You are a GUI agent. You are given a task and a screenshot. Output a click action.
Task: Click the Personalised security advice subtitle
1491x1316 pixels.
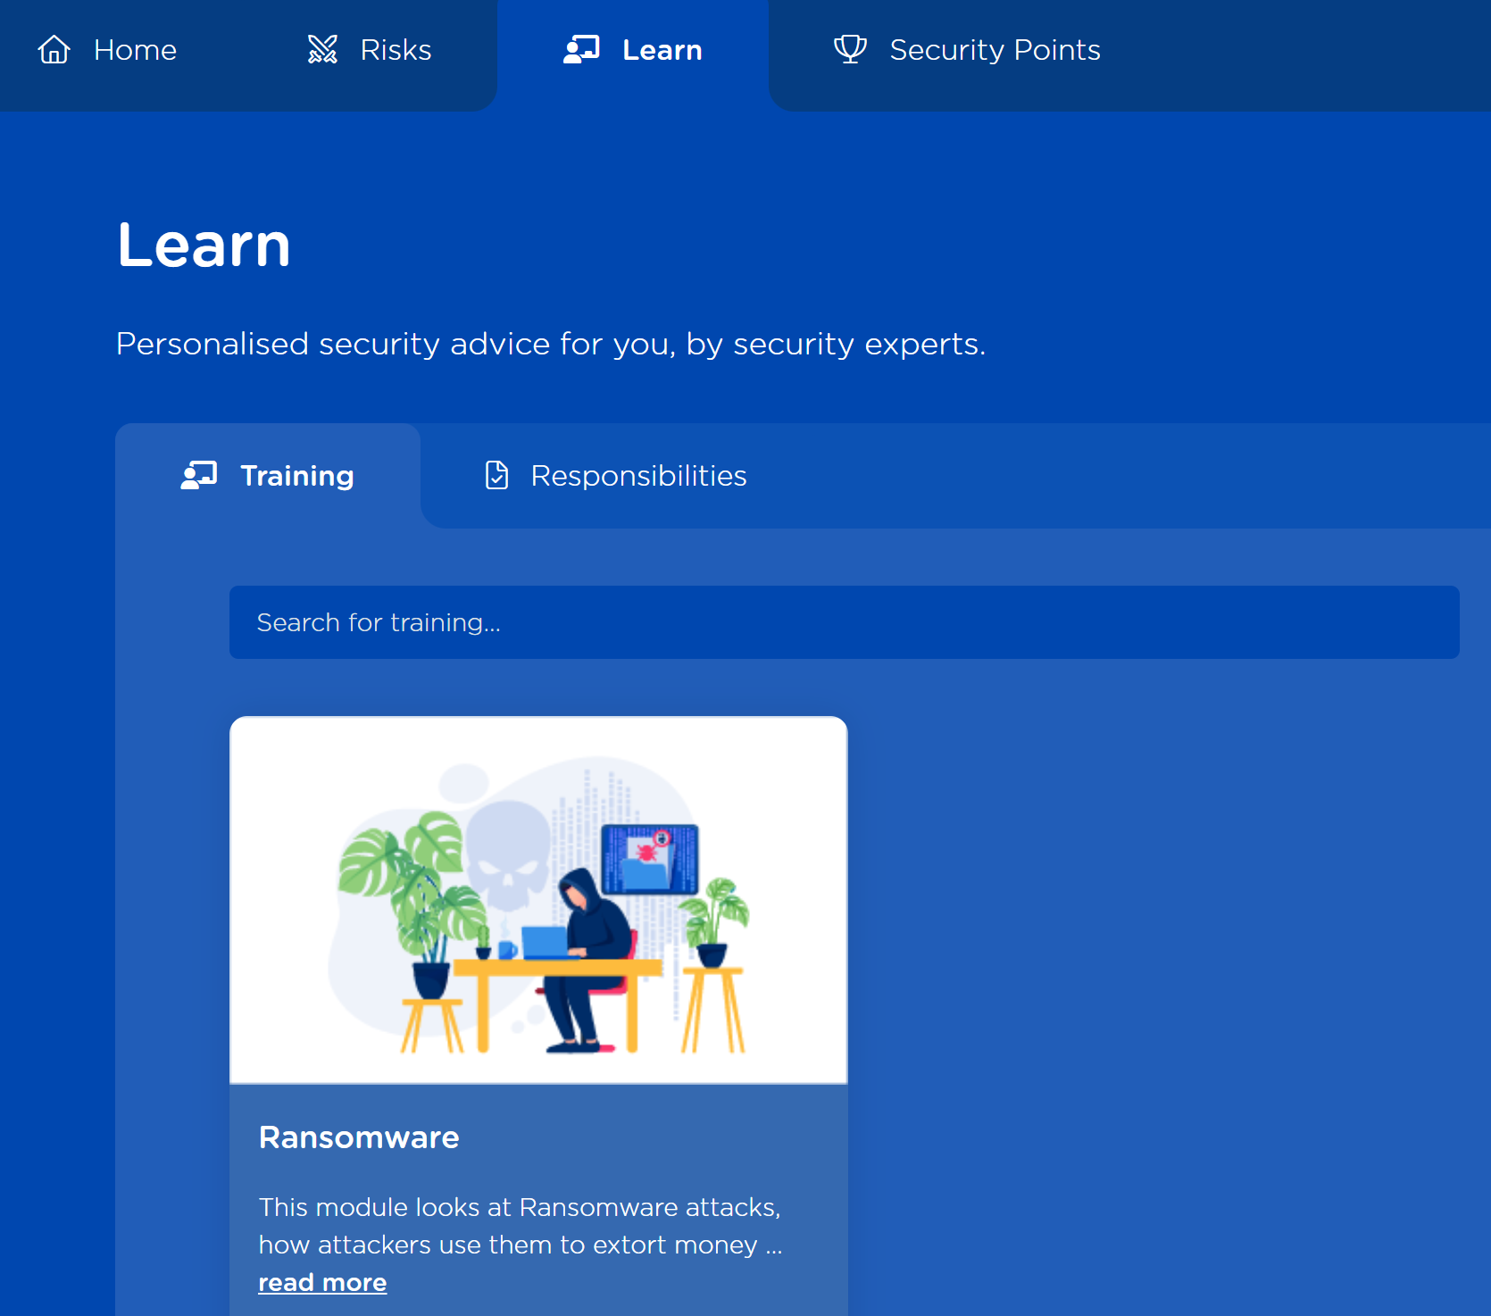(x=551, y=344)
